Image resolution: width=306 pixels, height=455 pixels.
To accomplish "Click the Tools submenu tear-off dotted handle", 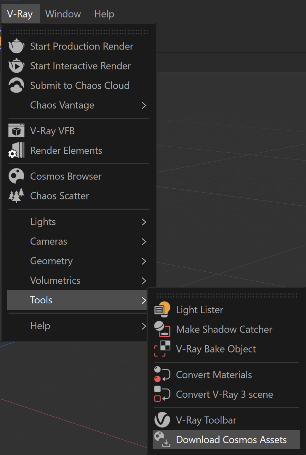I will (x=227, y=296).
